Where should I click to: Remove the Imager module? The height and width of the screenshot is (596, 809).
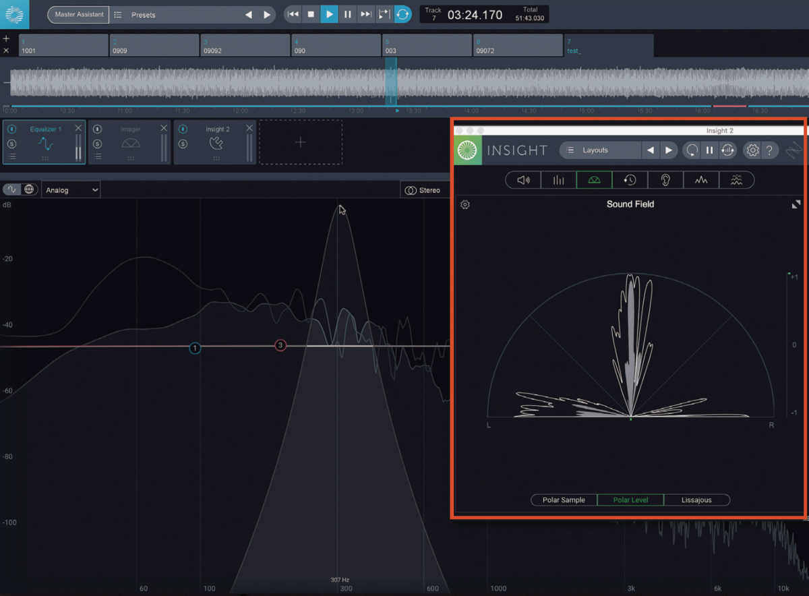tap(164, 128)
